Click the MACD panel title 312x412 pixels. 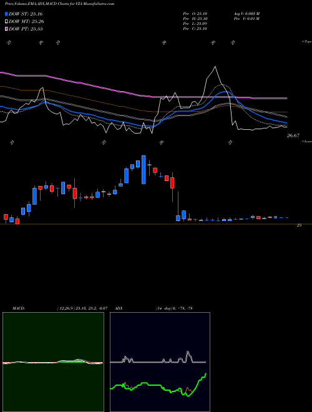[x=18, y=308]
